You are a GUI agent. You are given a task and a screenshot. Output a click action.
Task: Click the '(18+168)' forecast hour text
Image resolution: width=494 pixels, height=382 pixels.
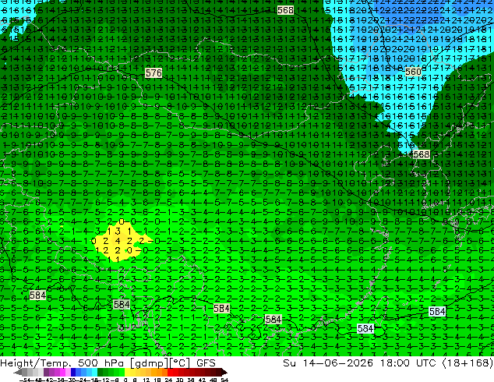tap(468, 363)
